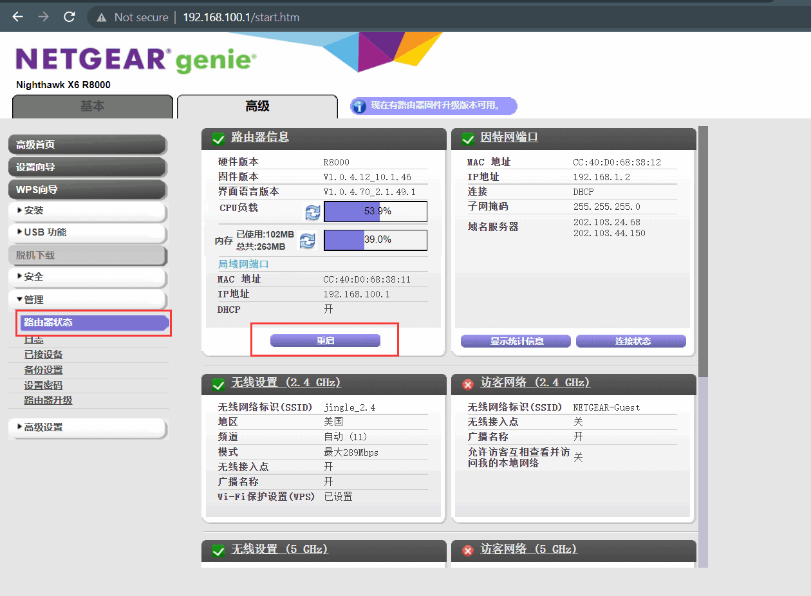Viewport: 811px width, 596px height.
Task: Open the 无线设置 (5 GHz) heading link
Action: [279, 550]
